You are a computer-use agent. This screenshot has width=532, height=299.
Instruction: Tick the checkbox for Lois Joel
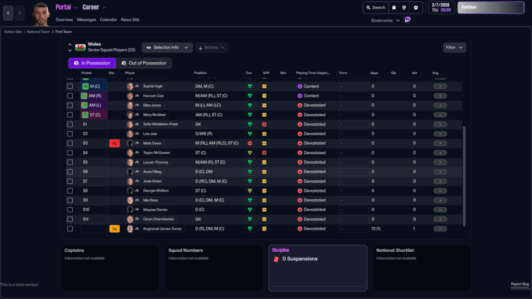click(70, 134)
